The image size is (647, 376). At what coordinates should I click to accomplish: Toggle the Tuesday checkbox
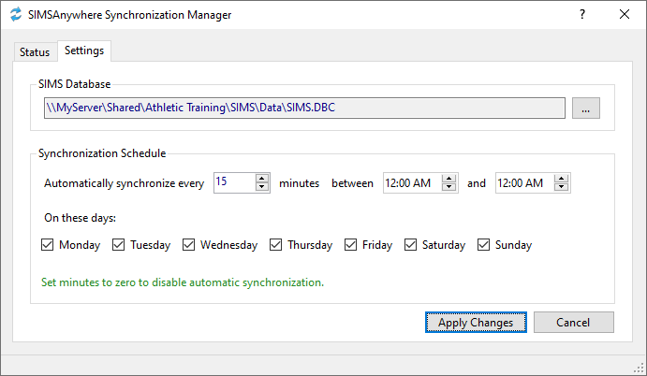click(x=118, y=245)
